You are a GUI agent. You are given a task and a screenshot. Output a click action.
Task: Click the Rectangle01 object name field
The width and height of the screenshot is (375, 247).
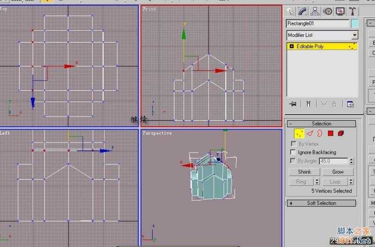click(318, 24)
